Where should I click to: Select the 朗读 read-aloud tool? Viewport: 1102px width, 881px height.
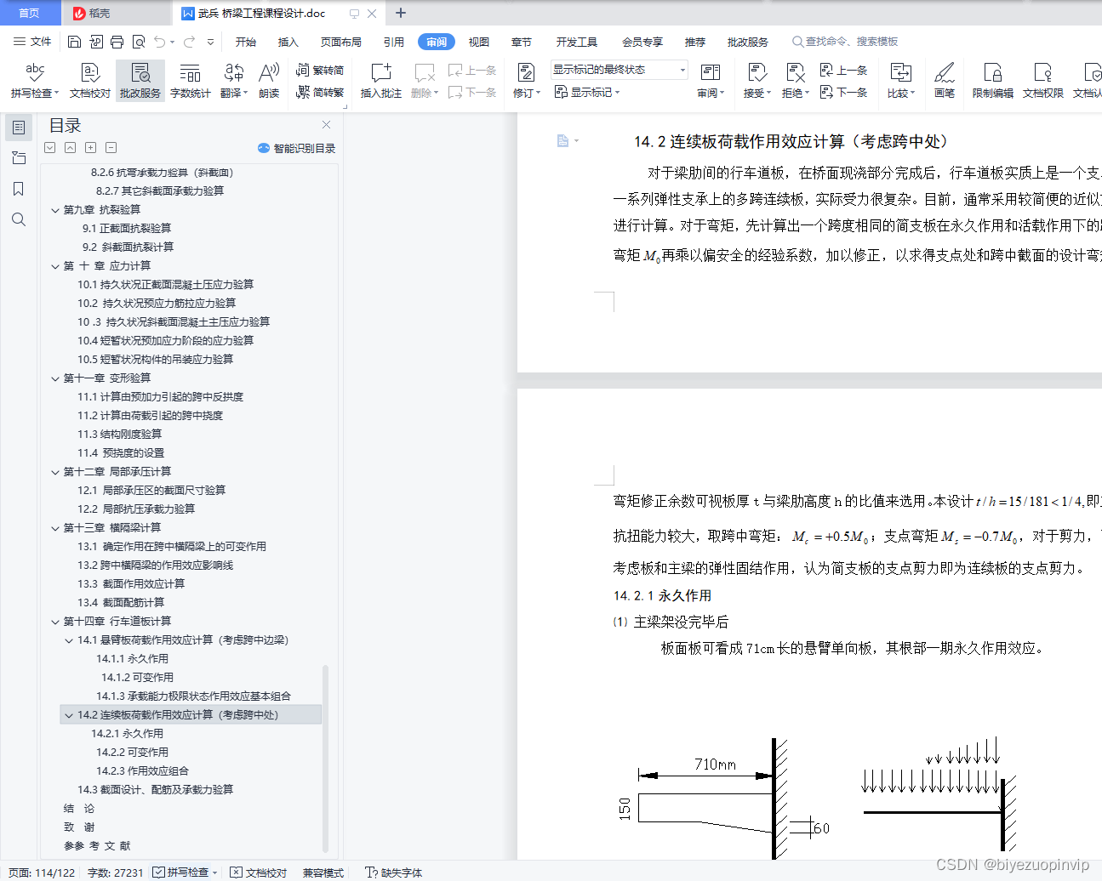[267, 81]
